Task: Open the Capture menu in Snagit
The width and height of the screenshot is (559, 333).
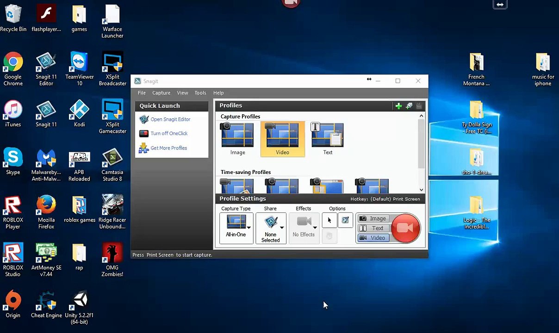Action: [x=161, y=93]
